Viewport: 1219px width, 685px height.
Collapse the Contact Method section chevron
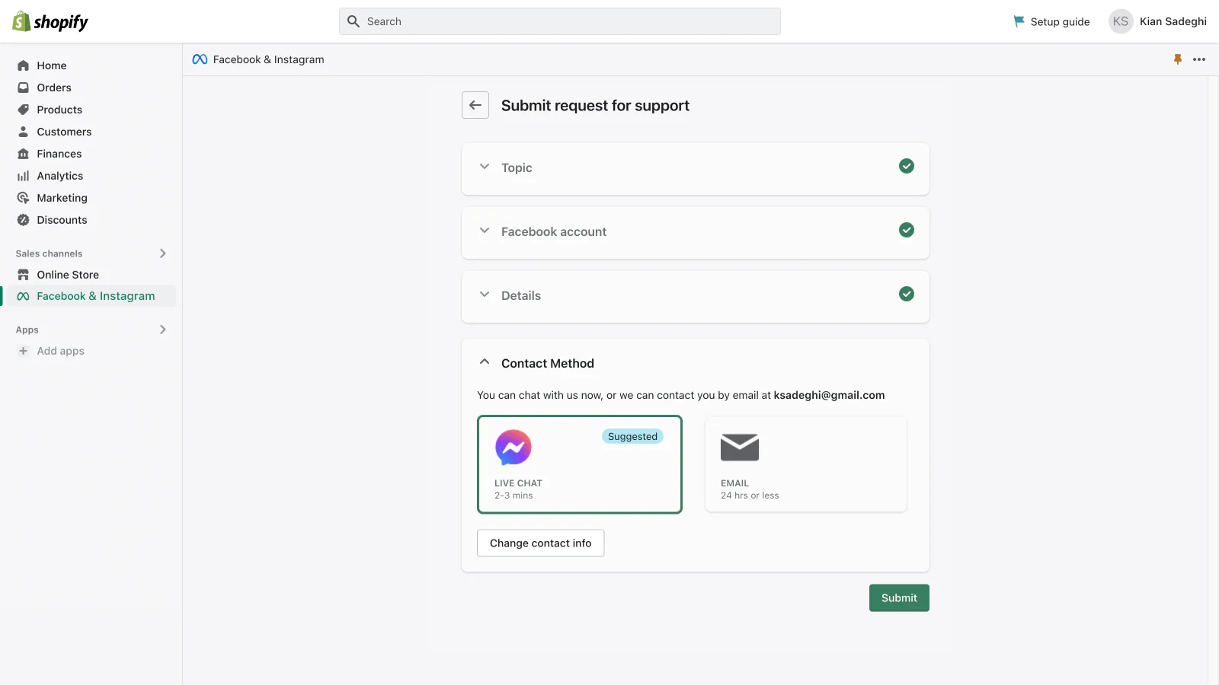pyautogui.click(x=485, y=362)
